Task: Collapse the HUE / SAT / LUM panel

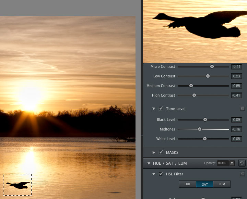Action: [x=149, y=163]
